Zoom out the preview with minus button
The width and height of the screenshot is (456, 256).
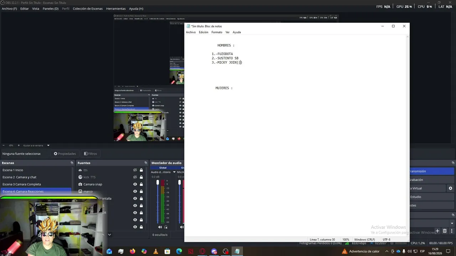point(4,145)
